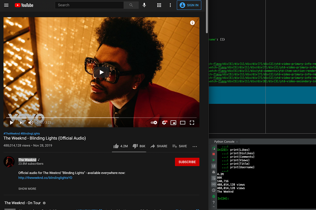
Task: Enter fullscreen mode
Action: tap(192, 122)
